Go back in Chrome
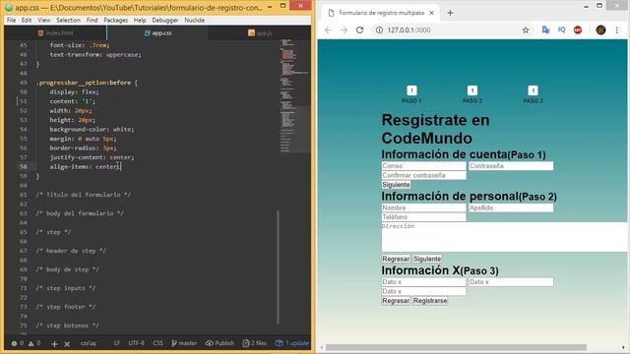Viewport: 630px width, 354px height. [x=328, y=30]
